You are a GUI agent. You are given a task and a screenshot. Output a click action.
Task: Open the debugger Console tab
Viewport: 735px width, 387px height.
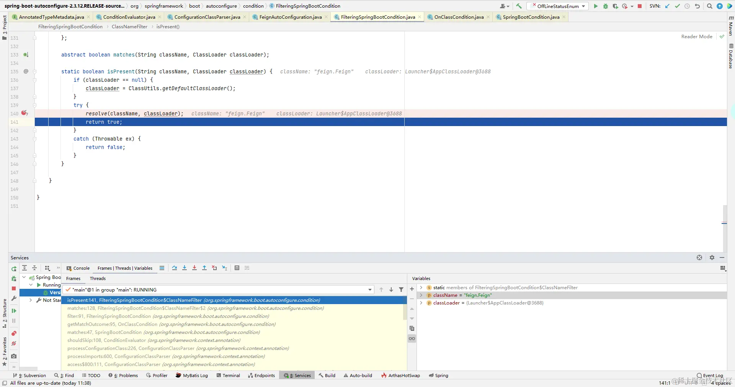click(78, 268)
